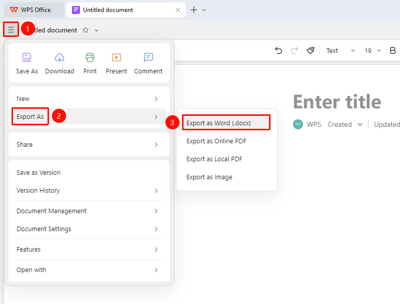Select Save as Version
Viewport: 400px width, 304px height.
click(89, 172)
